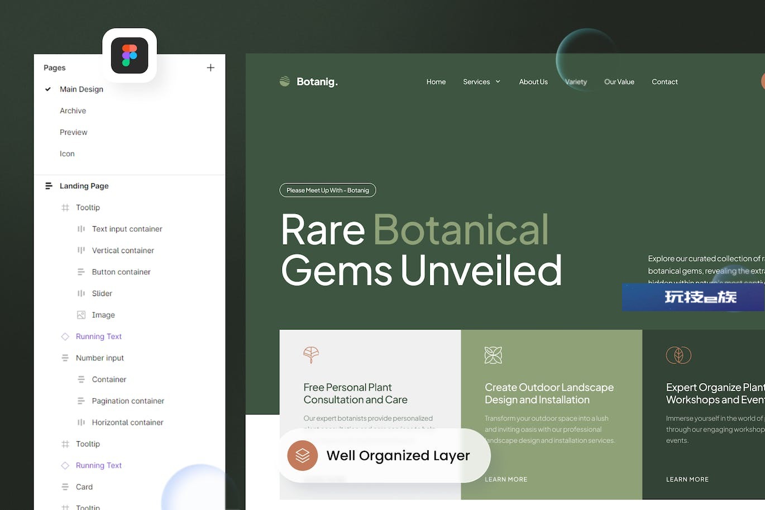
Task: Select the first Running Text layer name
Action: 99,336
